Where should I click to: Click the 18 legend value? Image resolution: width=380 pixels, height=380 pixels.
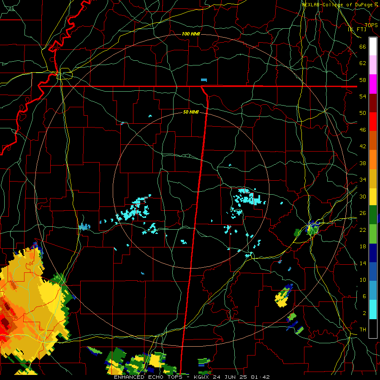tap(363, 247)
